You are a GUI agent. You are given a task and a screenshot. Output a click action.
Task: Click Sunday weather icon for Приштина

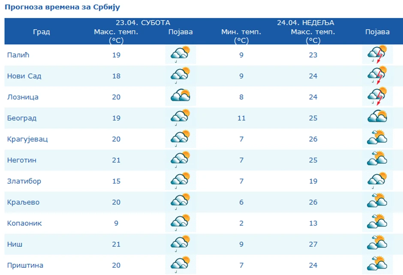click(377, 264)
